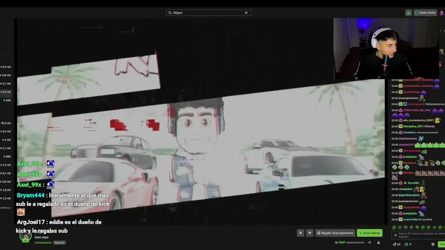Click username choaksbd in chat
The height and width of the screenshot is (250, 445).
tap(405, 189)
